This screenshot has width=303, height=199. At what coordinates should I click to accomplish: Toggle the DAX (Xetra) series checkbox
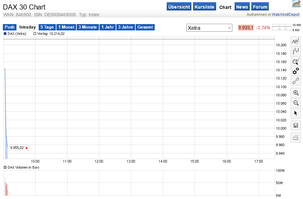[5, 33]
